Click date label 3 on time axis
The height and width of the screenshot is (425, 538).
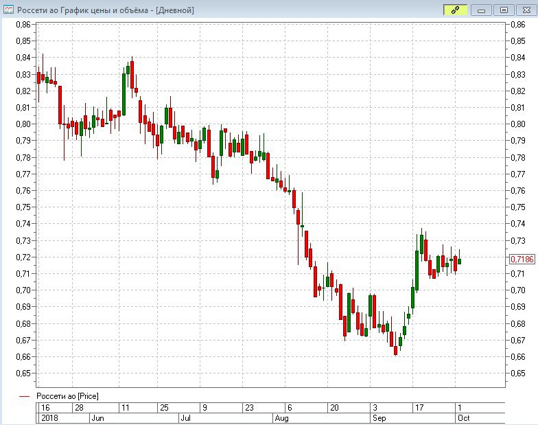point(375,408)
